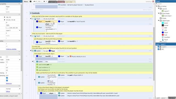
Task: Select the 'Set pad to Player.Width÷2' action
Action: coord(75,75)
